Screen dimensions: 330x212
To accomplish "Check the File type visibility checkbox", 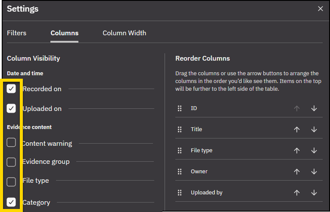I will coord(11,181).
